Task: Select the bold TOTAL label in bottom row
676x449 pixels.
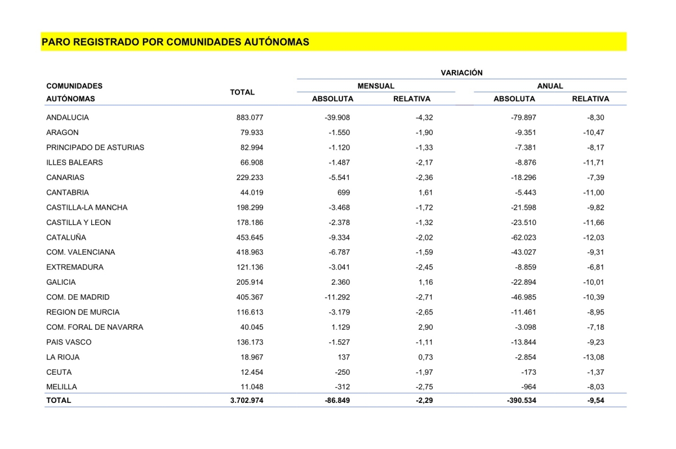Action: tap(59, 401)
